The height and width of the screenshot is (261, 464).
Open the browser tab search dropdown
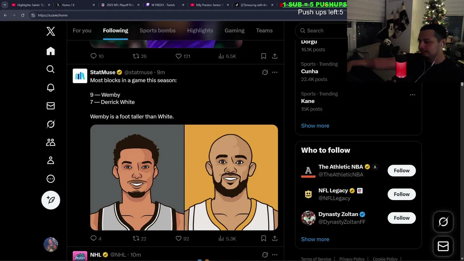[5, 5]
